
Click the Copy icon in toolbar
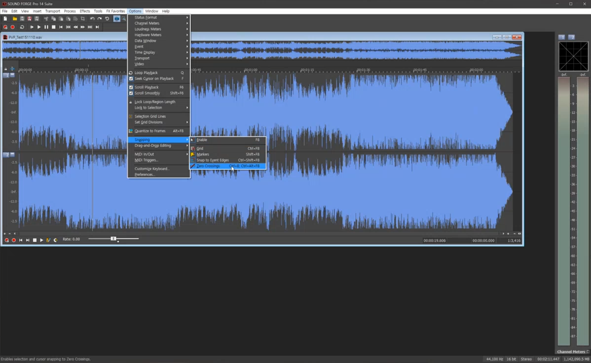pyautogui.click(x=53, y=18)
